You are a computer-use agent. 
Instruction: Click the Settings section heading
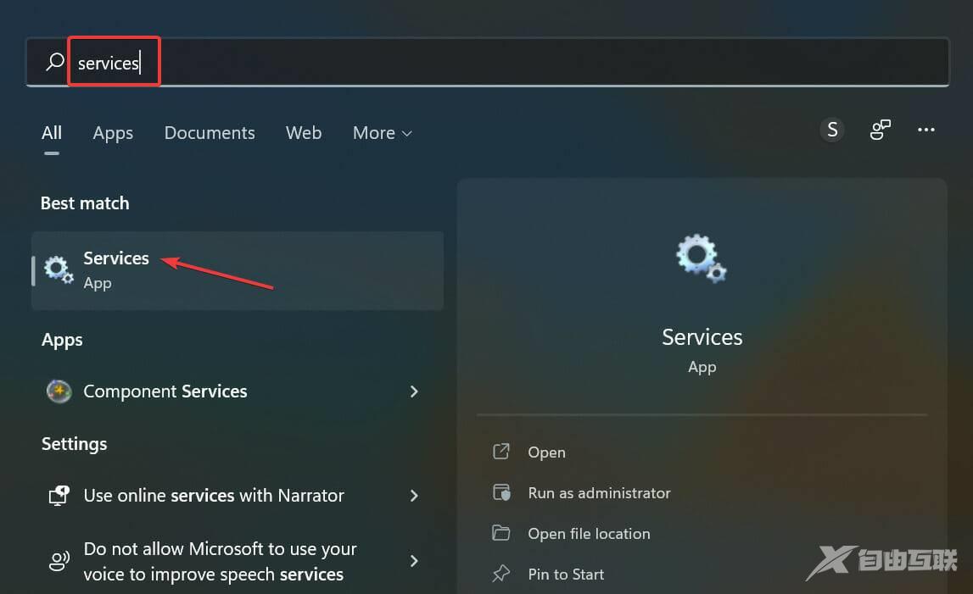pos(74,444)
